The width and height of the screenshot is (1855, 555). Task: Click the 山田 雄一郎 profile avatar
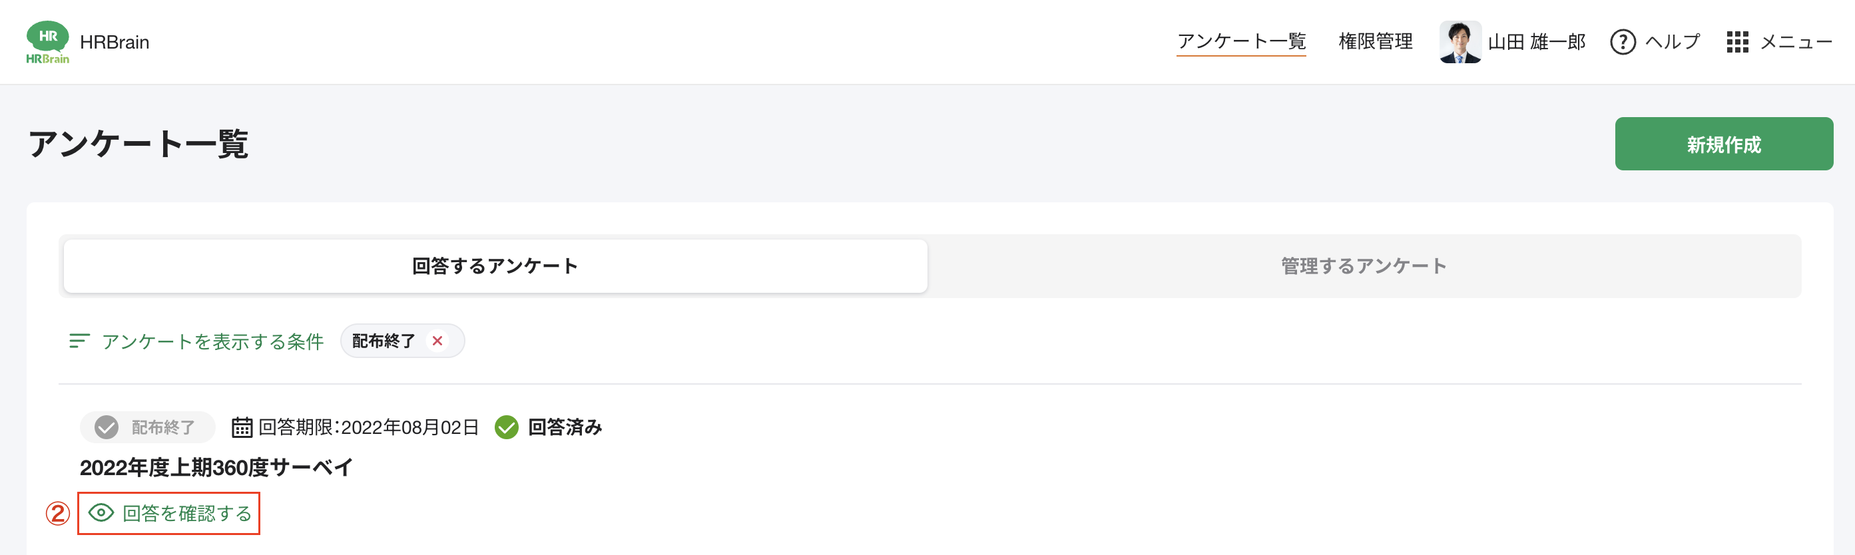[1459, 42]
